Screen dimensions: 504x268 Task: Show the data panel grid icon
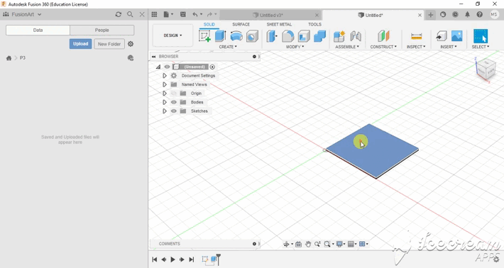pyautogui.click(x=154, y=14)
